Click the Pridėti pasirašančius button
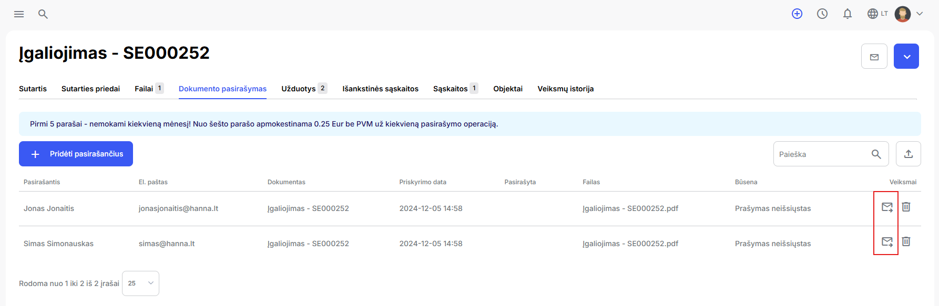This screenshot has width=939, height=306. [x=76, y=154]
